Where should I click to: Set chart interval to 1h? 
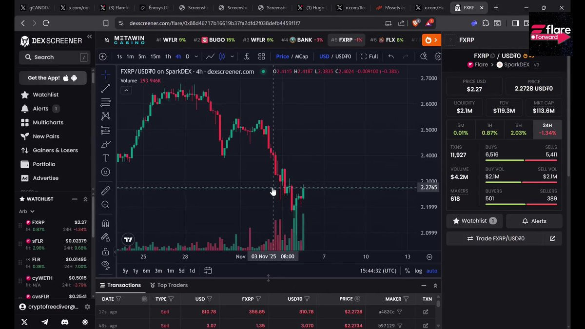[x=168, y=57]
